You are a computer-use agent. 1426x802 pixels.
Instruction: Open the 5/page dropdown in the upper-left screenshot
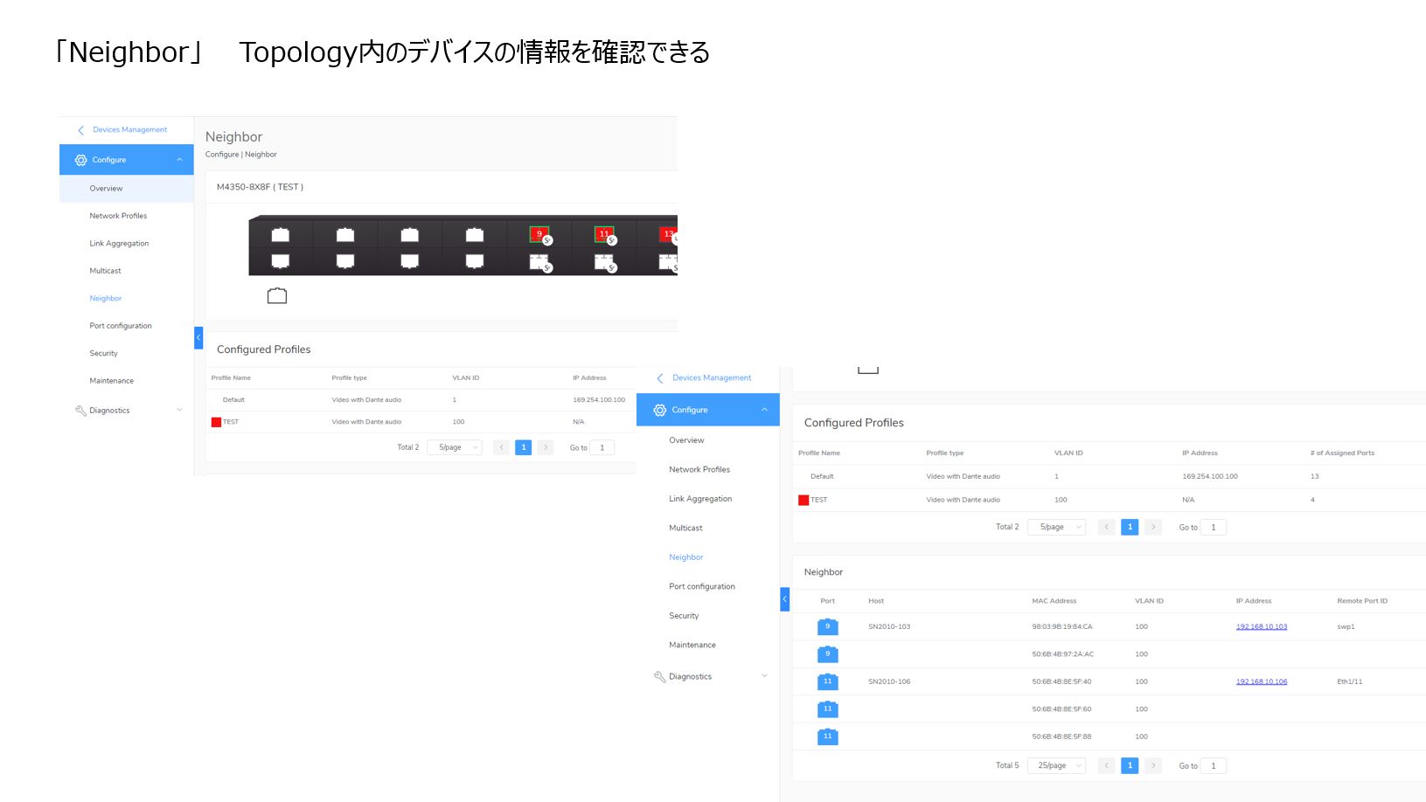point(455,447)
